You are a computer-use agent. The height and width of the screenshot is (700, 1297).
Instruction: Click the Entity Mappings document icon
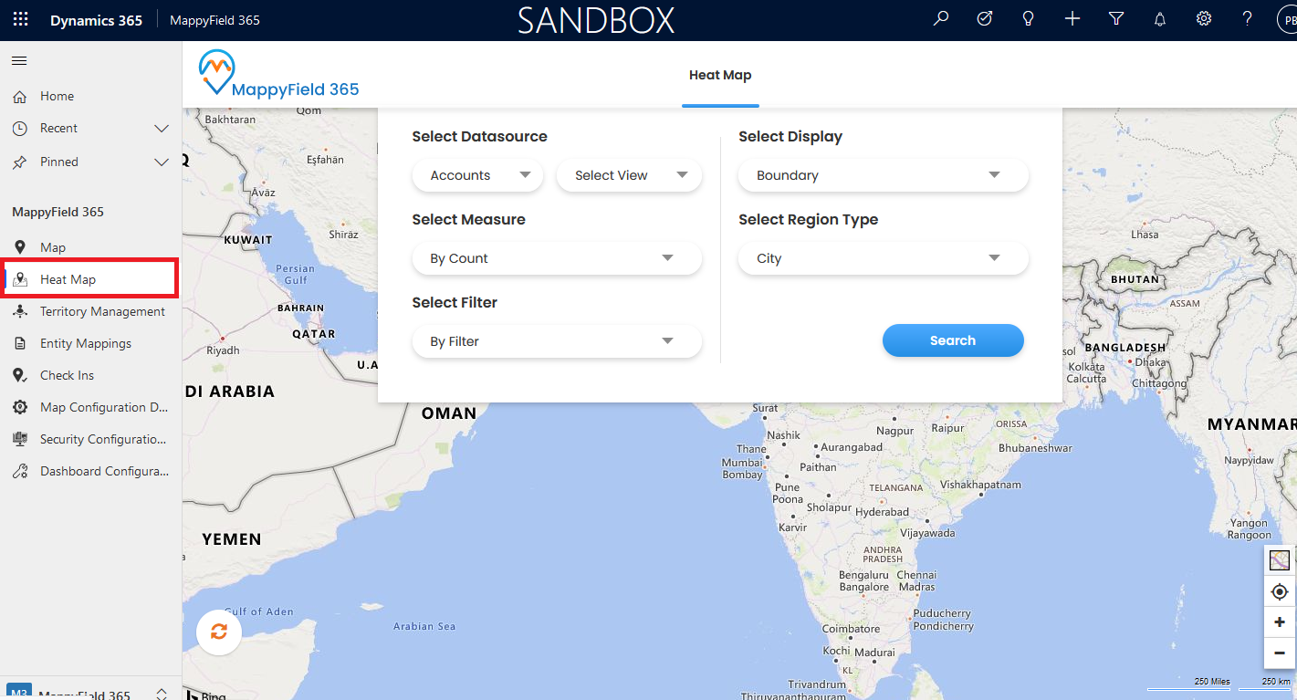[x=20, y=343]
